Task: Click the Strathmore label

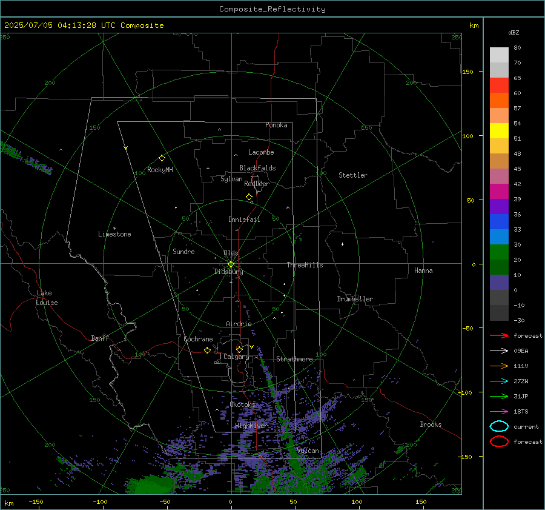Action: tap(294, 359)
